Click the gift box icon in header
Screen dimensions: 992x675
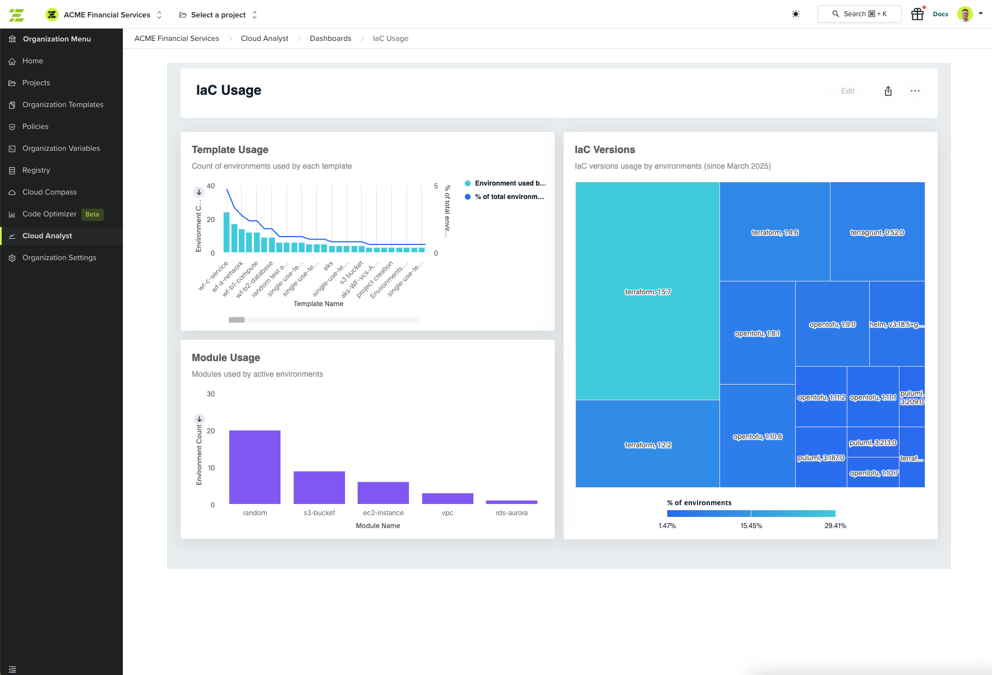coord(917,15)
